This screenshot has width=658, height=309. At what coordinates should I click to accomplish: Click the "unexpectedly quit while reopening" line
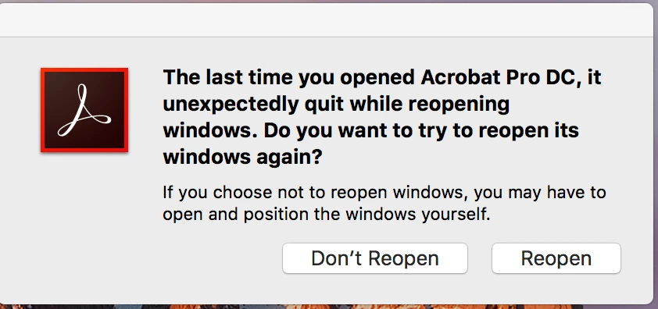336,104
